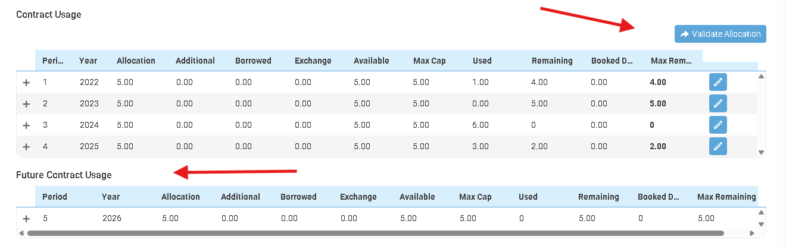Click the Validate Allocation button
The image size is (786, 249).
720,34
